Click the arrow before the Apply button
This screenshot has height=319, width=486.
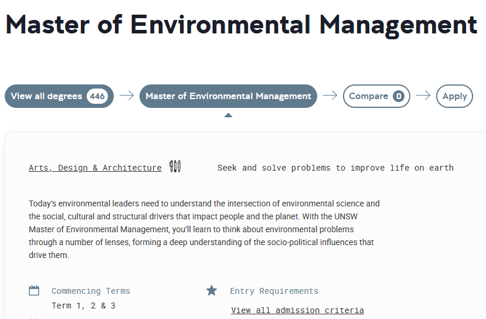(x=423, y=95)
